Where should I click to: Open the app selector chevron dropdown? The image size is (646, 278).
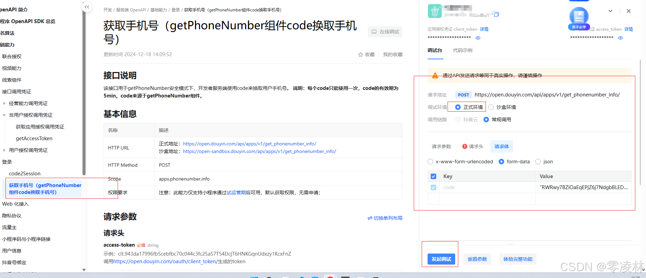click(x=610, y=11)
